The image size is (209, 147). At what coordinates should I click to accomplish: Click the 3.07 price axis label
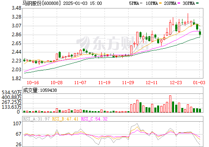[16, 26]
